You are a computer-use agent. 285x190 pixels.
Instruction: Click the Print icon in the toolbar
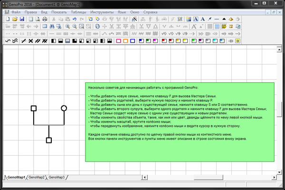[x=45, y=19]
